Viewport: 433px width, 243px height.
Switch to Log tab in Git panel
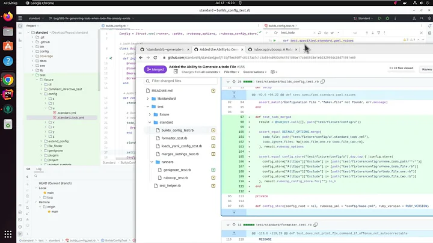[x=38, y=169]
